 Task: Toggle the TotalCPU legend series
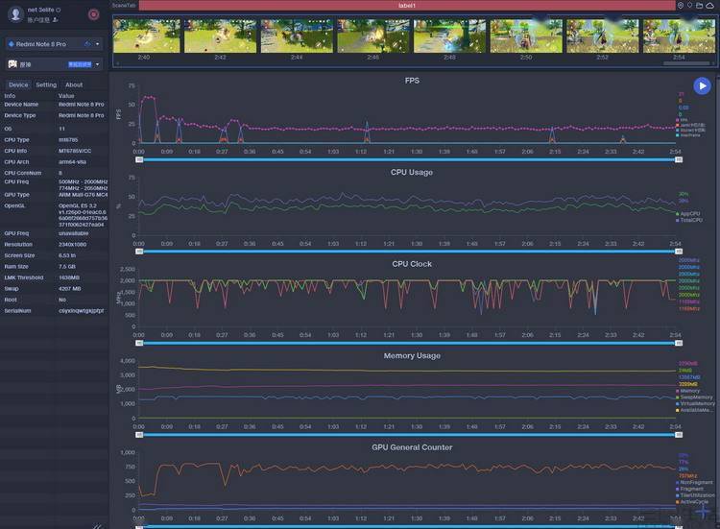[x=688, y=221]
